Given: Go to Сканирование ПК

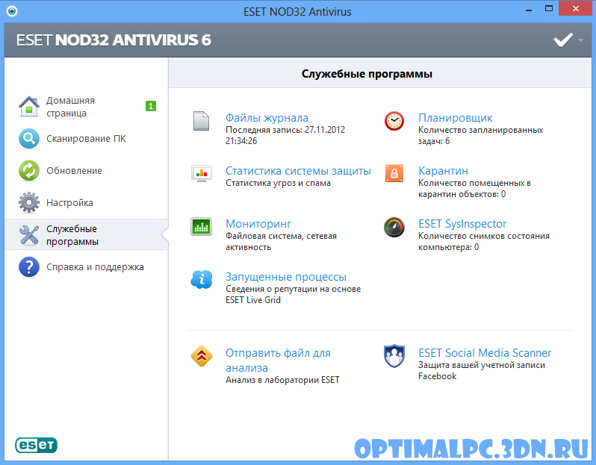Looking at the screenshot, I should coord(87,139).
